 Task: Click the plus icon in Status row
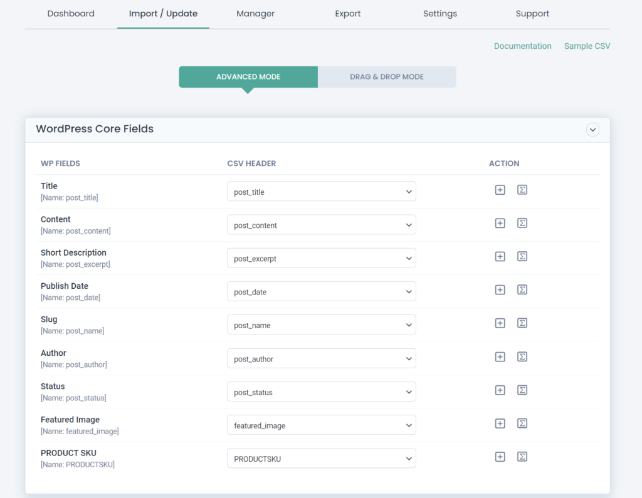coord(500,390)
